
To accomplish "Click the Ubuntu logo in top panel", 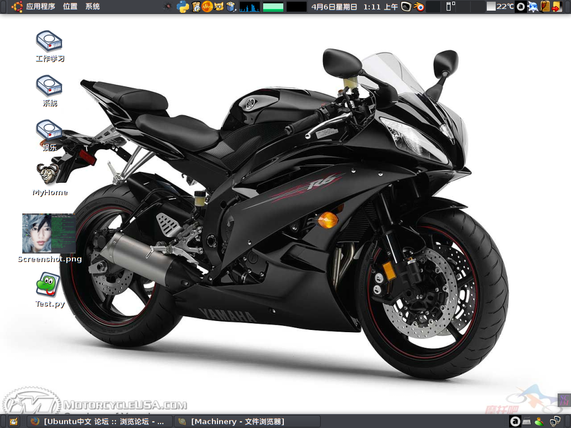I will click(17, 7).
